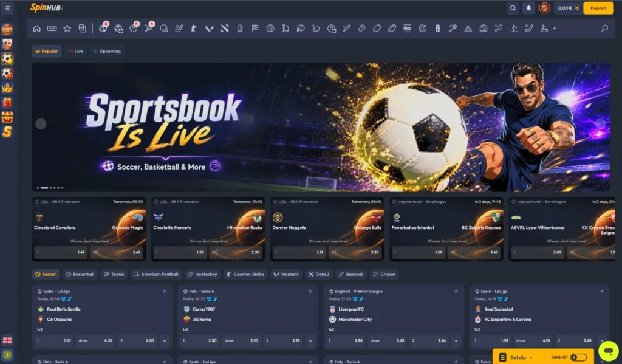Select the golf flag icon
622x364 pixels.
pos(544,29)
